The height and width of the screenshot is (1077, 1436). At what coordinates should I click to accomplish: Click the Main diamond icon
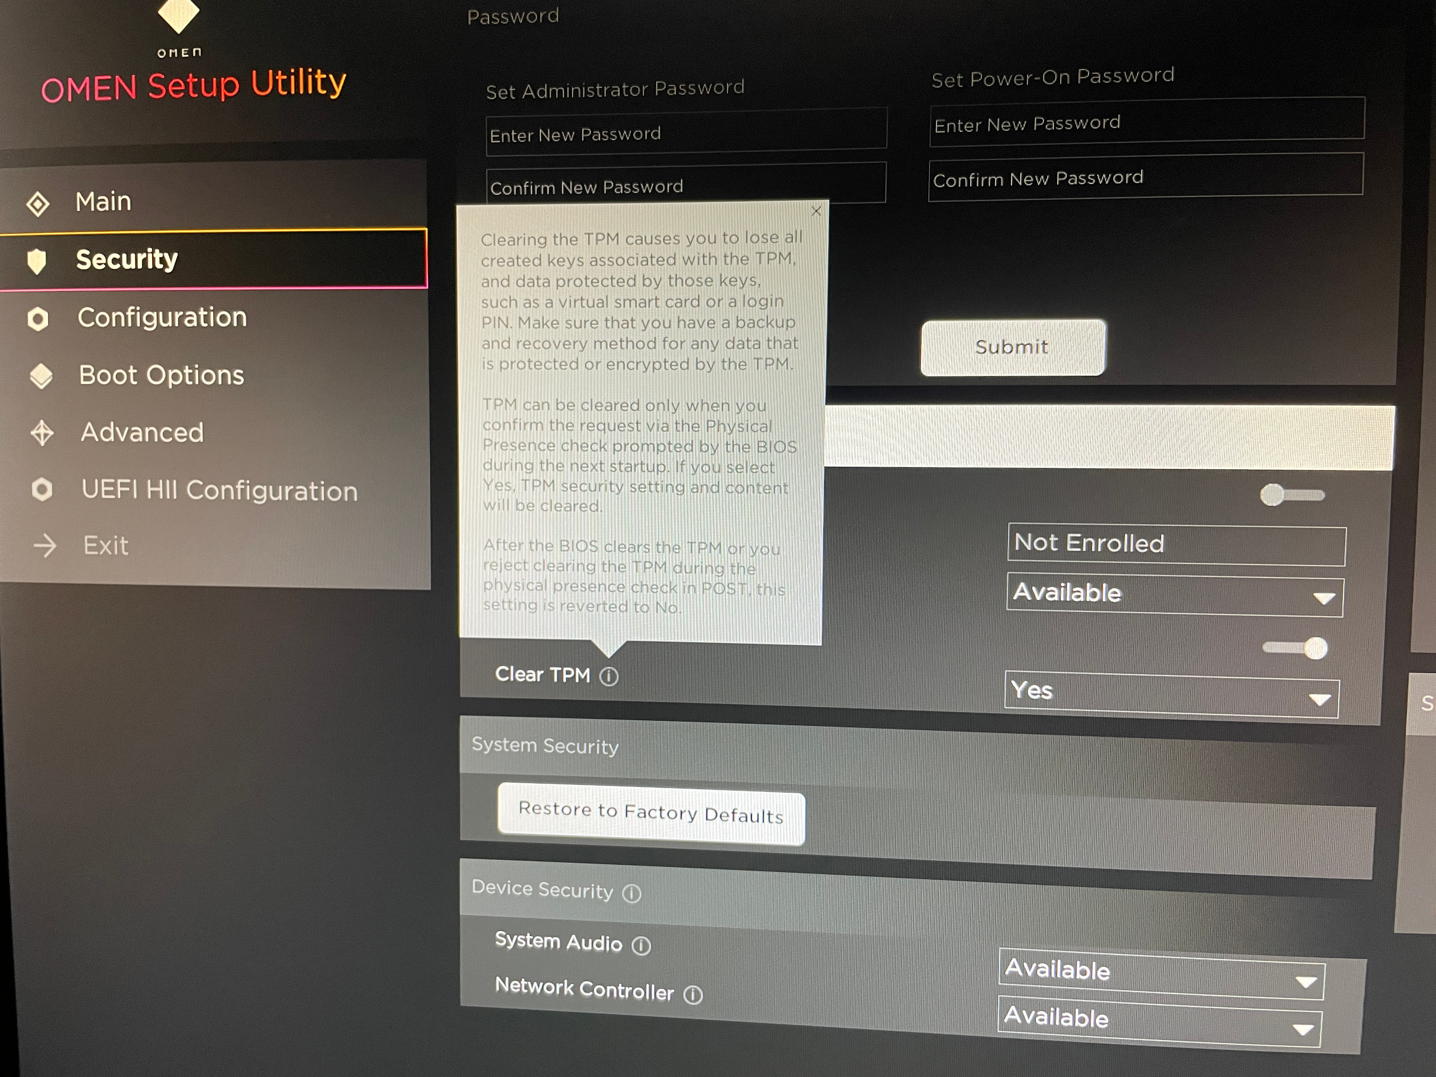pos(38,204)
